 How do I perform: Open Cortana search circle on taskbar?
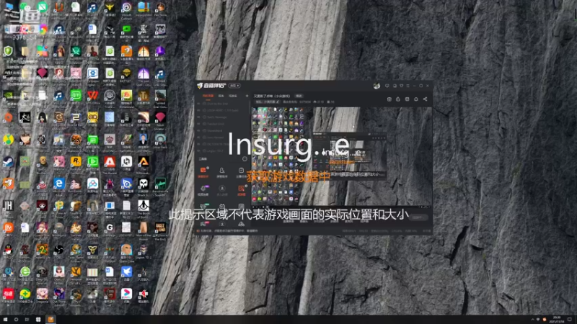16,320
